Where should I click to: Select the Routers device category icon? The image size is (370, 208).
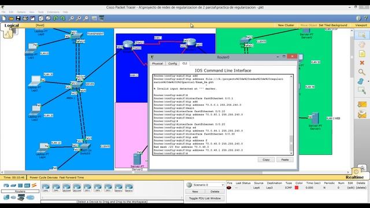point(6,185)
